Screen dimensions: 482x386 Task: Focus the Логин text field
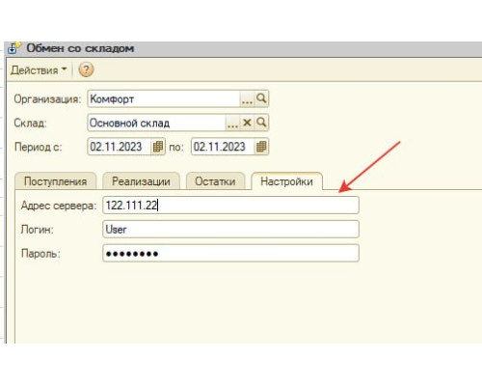(x=230, y=230)
